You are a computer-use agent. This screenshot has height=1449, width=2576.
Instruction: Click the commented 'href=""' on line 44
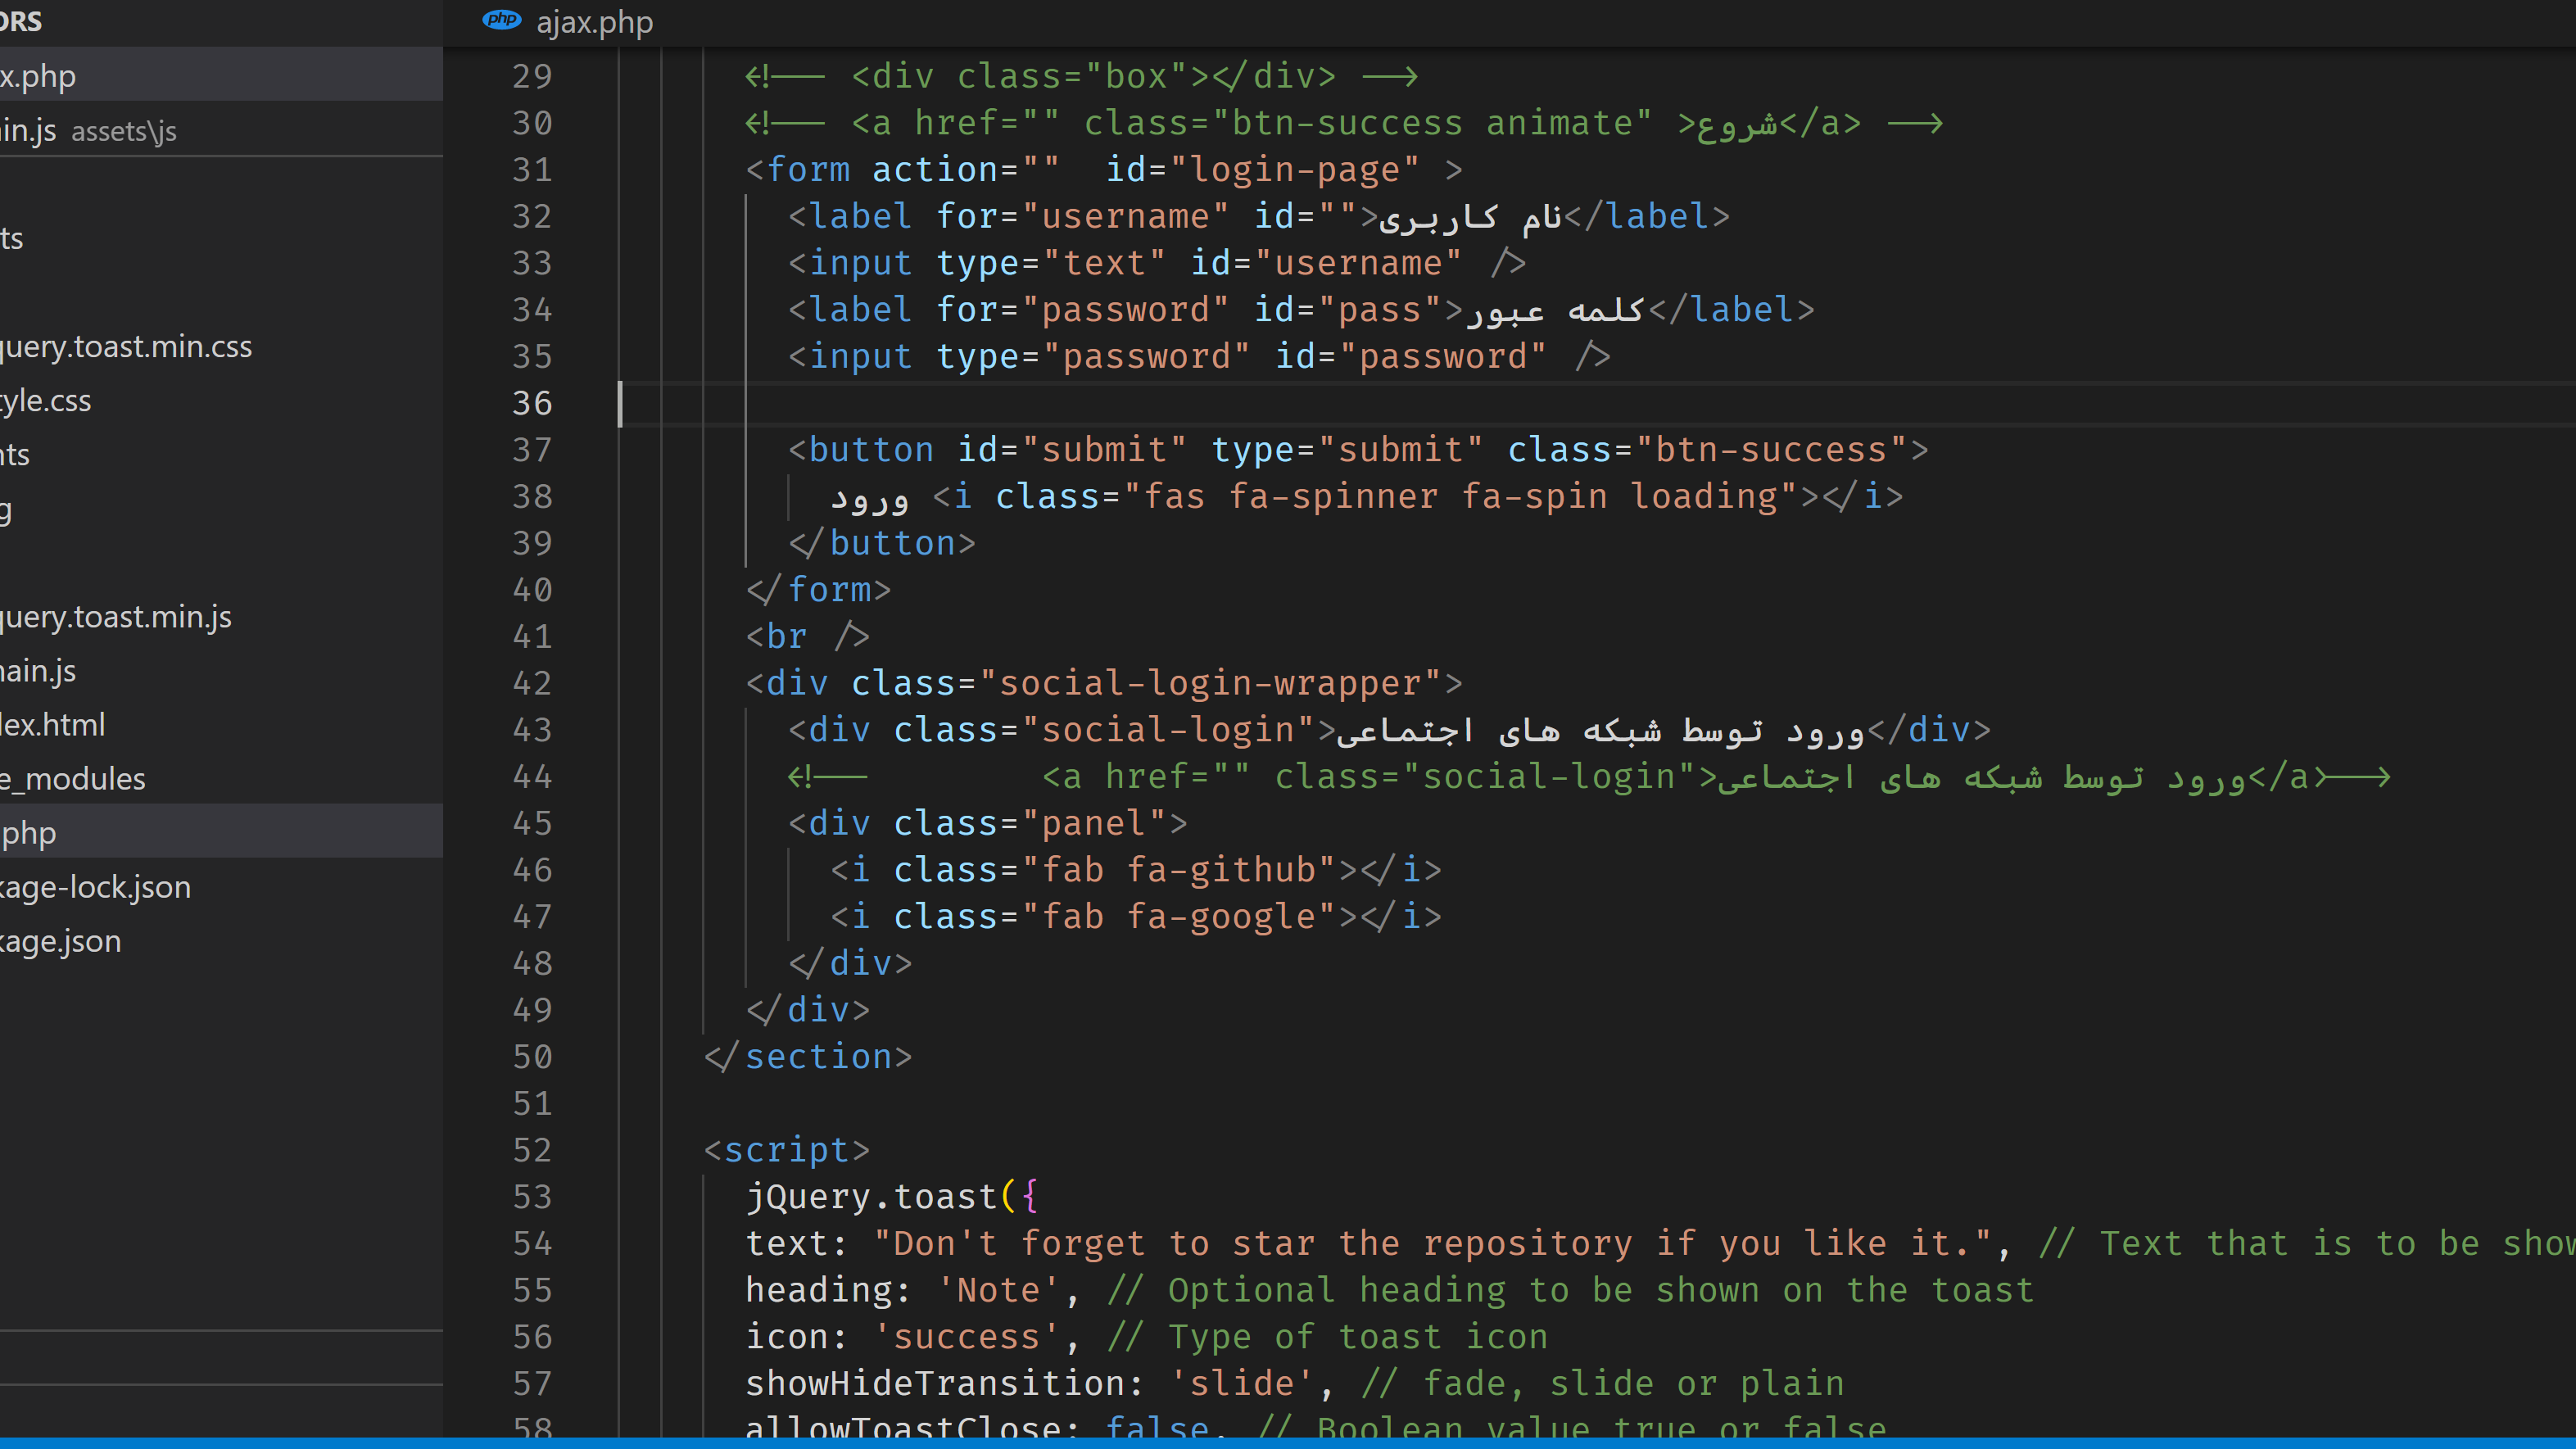(x=1177, y=776)
